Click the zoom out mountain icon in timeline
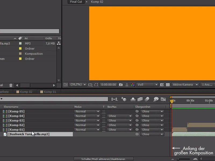Screen dimensions: 215x161 coord(173,159)
